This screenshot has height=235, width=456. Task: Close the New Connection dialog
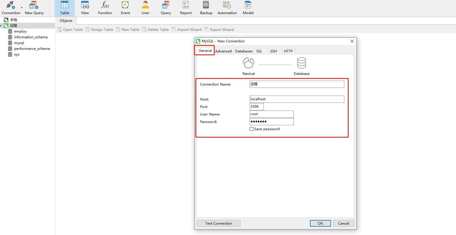352,41
